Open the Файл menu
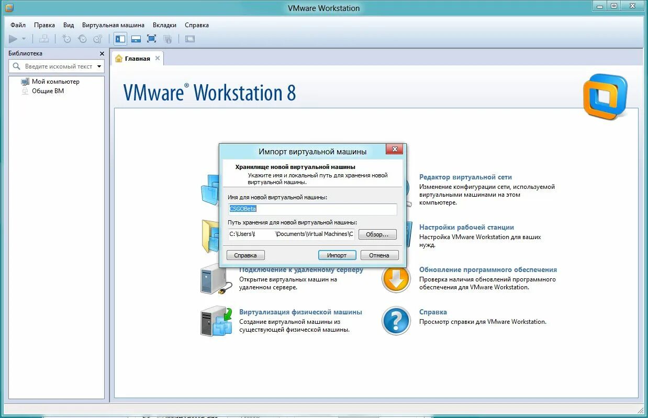Viewport: 648px width, 418px height. [x=18, y=25]
